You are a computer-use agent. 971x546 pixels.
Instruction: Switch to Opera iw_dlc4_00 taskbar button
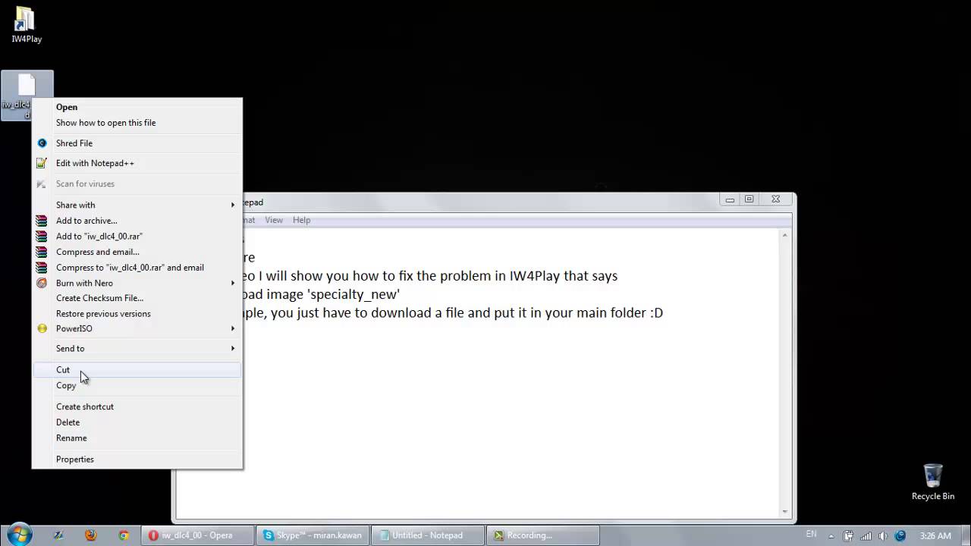click(198, 535)
